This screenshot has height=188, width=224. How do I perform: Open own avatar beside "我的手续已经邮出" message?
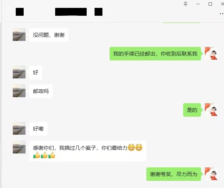(x=211, y=53)
